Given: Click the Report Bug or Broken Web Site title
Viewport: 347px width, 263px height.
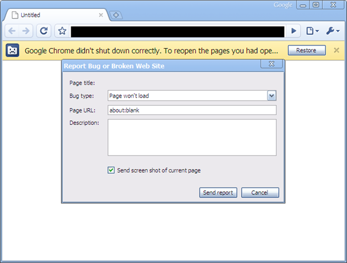Looking at the screenshot, I should click(x=114, y=66).
